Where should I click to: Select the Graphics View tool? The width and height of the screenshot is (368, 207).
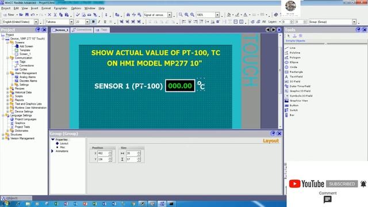[297, 101]
